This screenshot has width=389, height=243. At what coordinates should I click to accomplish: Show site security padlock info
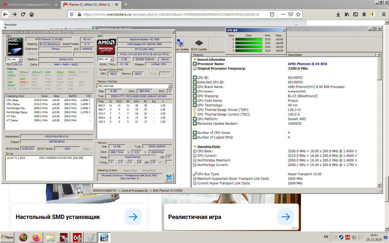tap(79, 14)
